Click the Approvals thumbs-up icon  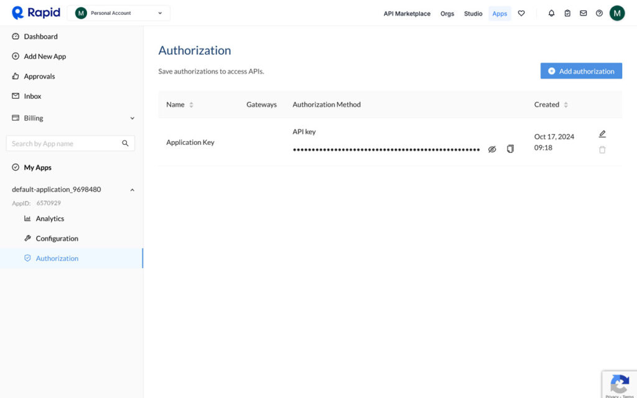pyautogui.click(x=16, y=76)
